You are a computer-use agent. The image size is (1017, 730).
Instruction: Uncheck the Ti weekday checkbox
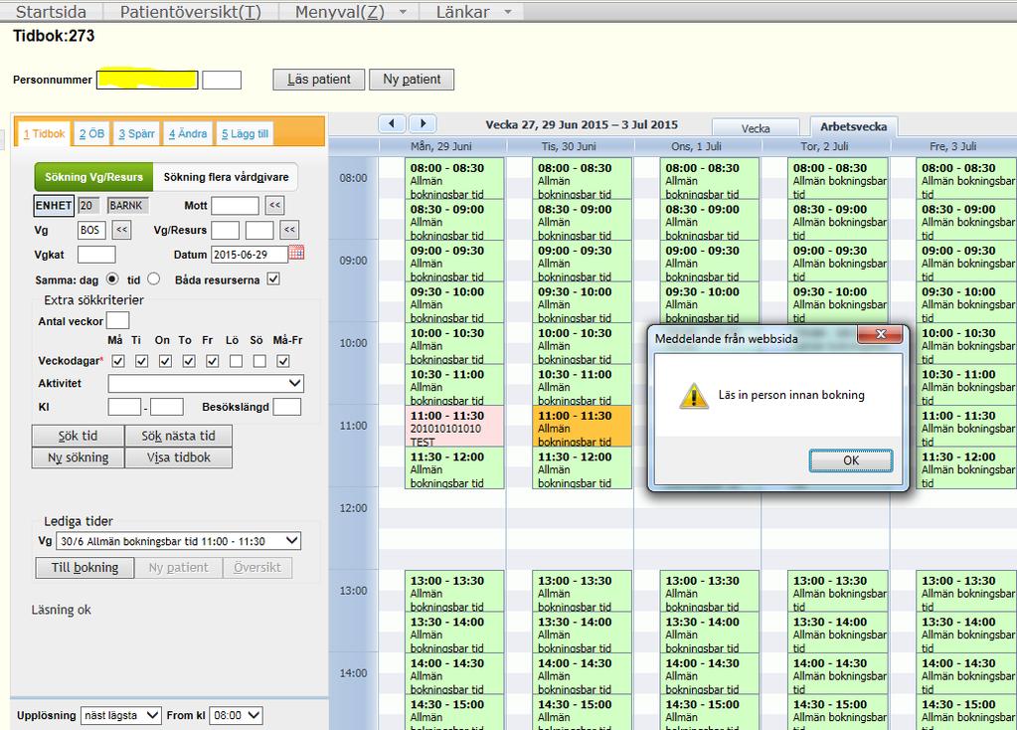point(141,361)
